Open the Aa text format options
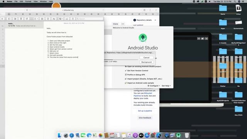 54,19
